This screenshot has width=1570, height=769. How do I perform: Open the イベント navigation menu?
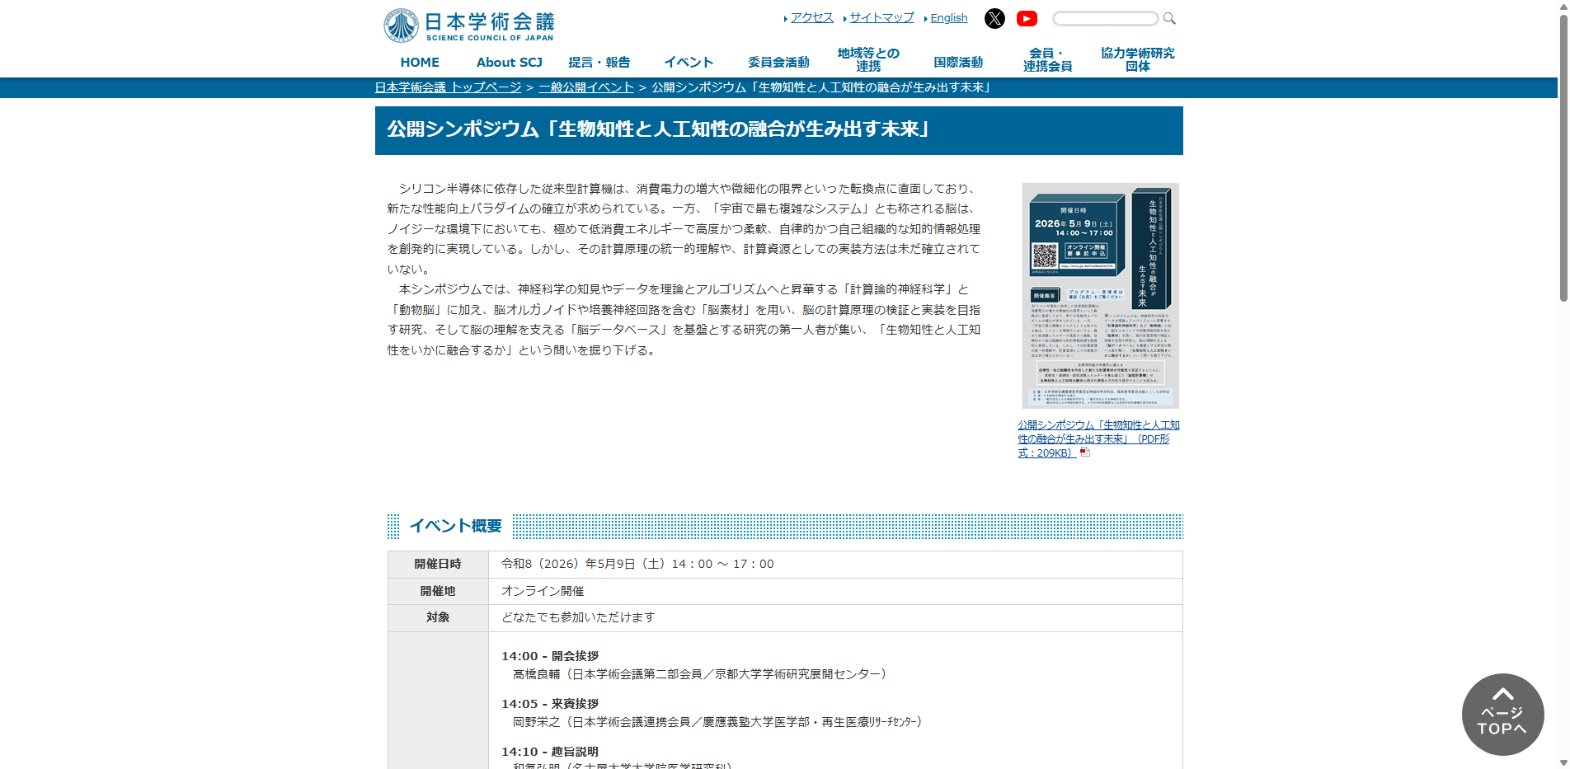689,62
